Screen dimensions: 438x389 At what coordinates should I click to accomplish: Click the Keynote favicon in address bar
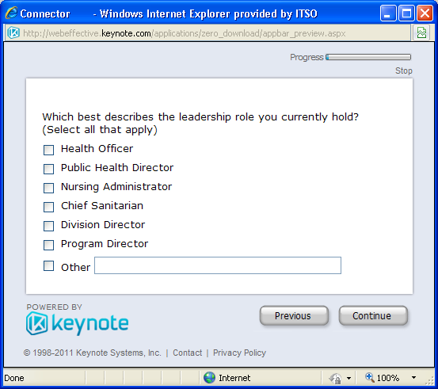13,33
